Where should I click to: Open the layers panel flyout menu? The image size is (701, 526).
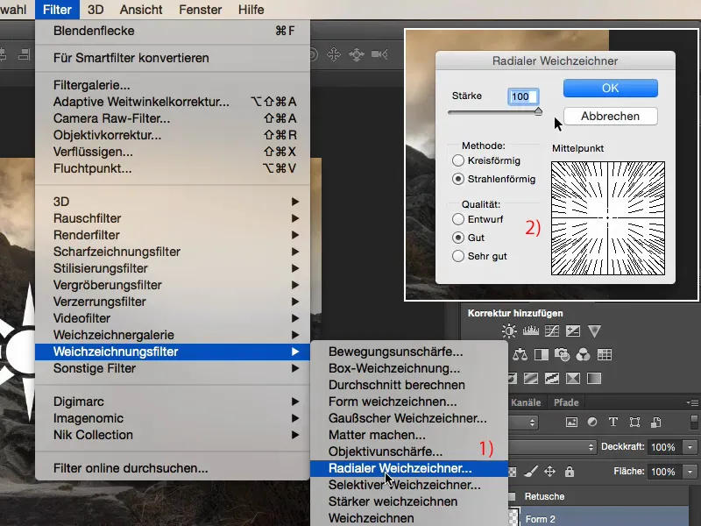(692, 402)
